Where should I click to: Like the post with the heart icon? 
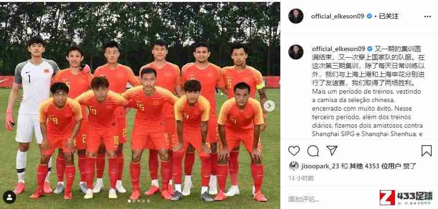(294, 151)
